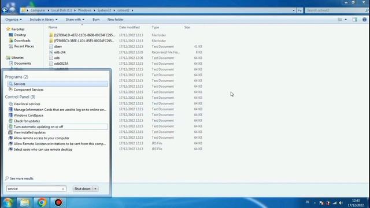The image size is (370, 208).
Task: Open Turn automatic updating on or off
Action: tap(57, 127)
